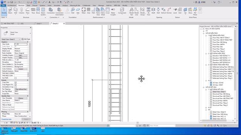Click the Ref Plane tool
Viewport: 241px width, 135px height.
click(x=195, y=11)
